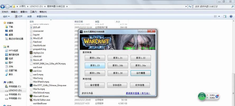Select the Warcraft III.exe icon
The image size is (235, 106).
coord(31,96)
